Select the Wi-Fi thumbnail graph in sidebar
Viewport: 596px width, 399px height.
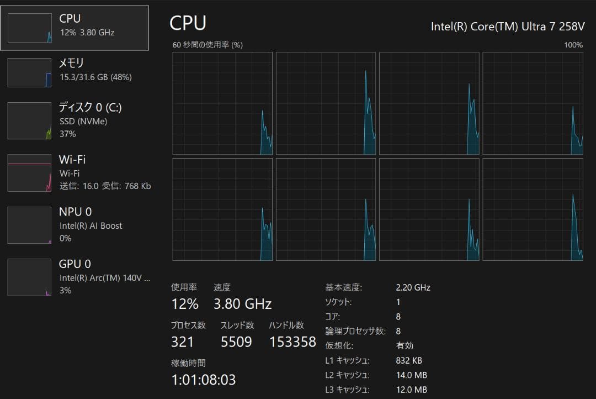coord(30,173)
